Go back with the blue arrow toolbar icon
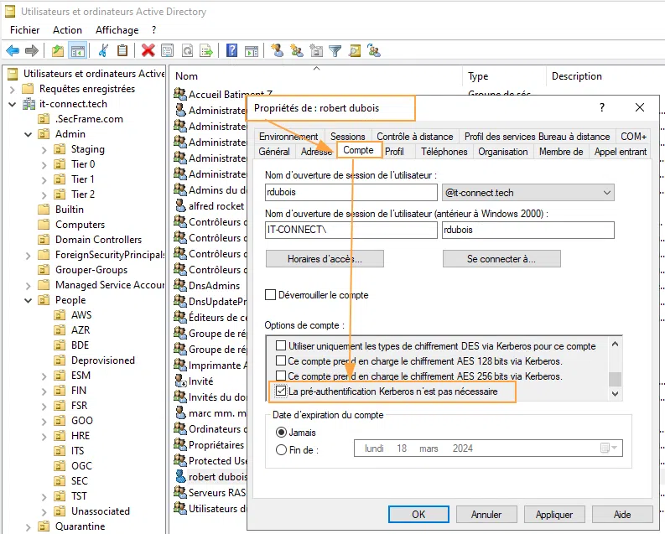 coord(13,51)
